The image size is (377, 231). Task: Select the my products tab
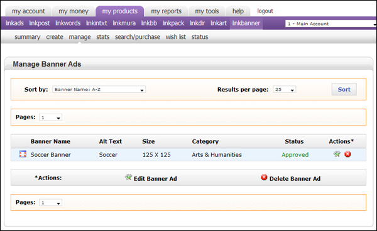(x=120, y=11)
